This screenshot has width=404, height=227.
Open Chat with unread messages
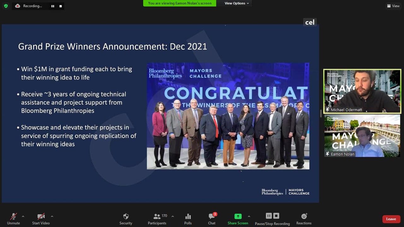point(211,218)
